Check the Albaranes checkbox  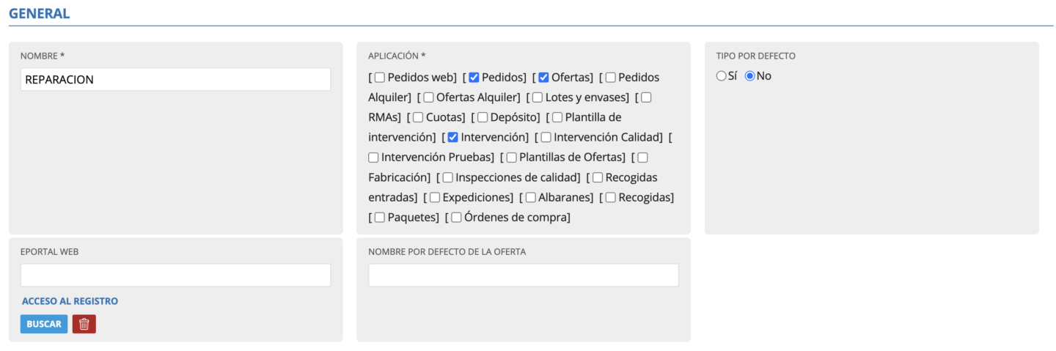tap(531, 197)
